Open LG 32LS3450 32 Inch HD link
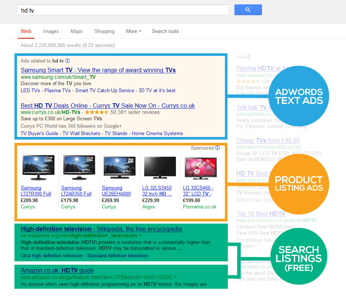The width and height of the screenshot is (346, 298). (157, 191)
